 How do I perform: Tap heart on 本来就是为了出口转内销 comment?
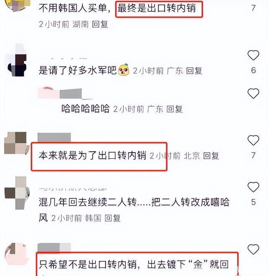[x=253, y=140]
